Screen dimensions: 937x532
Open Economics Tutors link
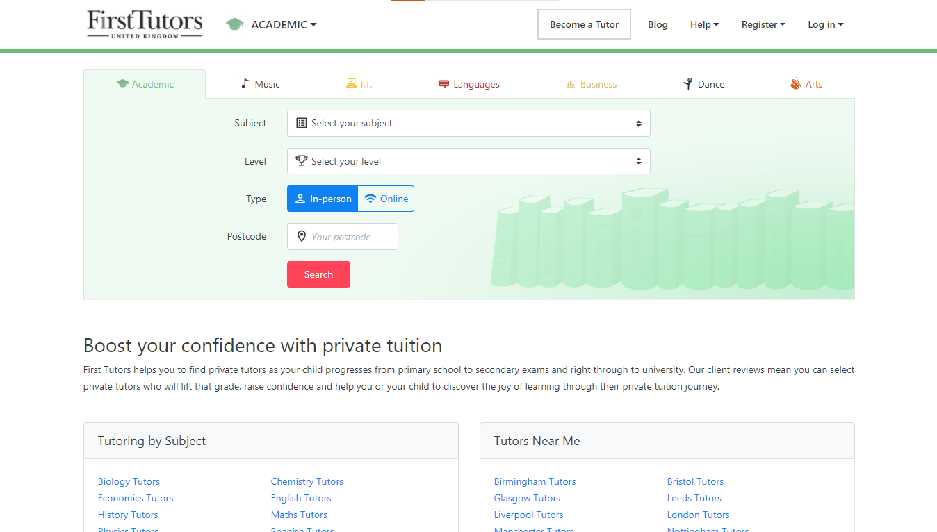click(x=136, y=498)
